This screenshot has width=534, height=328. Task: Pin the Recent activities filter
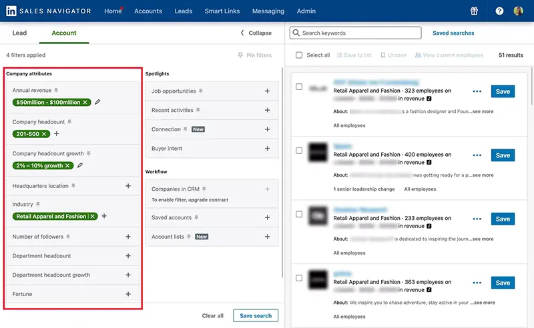(x=198, y=110)
